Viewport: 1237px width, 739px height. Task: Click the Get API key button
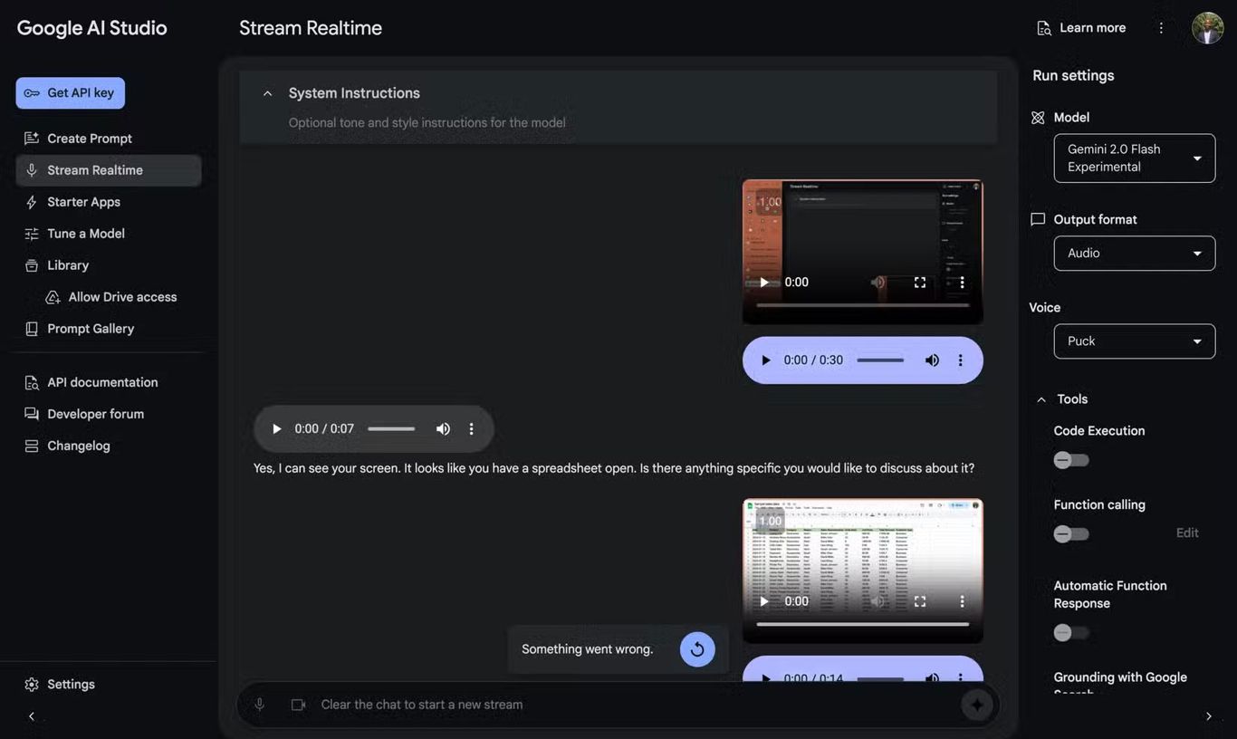click(x=70, y=92)
